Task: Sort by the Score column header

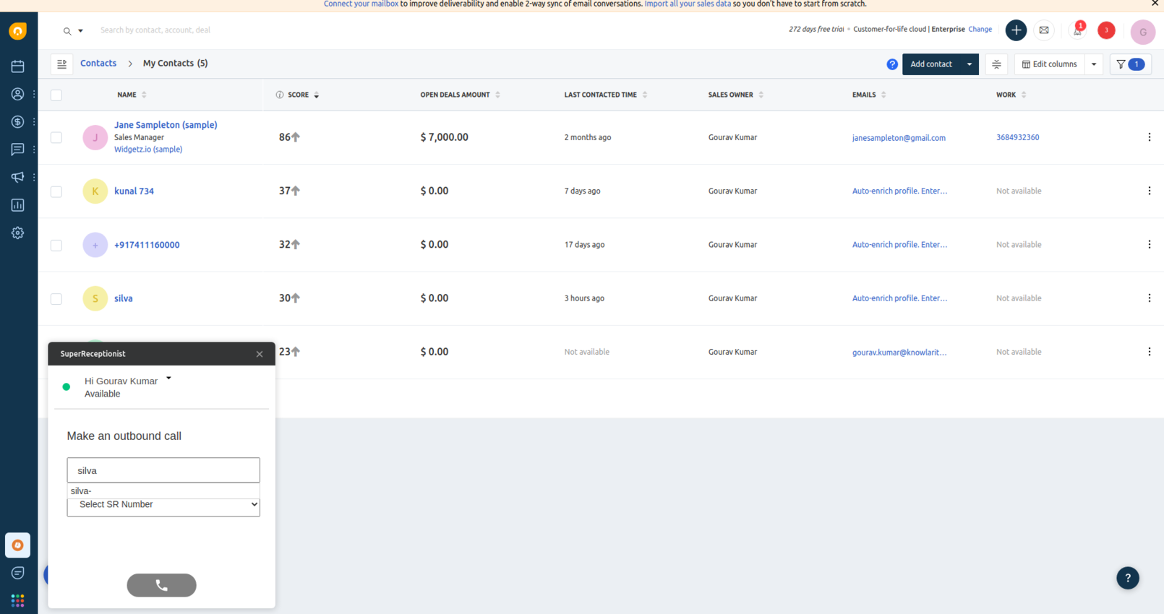Action: coord(298,95)
